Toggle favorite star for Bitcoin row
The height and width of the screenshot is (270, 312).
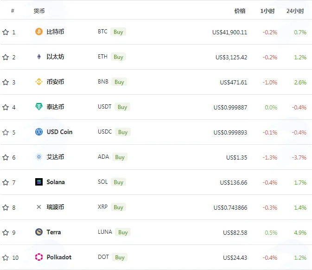pyautogui.click(x=6, y=32)
